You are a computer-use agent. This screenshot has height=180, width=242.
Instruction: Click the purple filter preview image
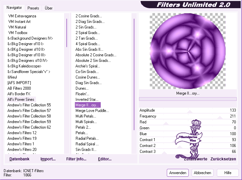click(x=188, y=51)
